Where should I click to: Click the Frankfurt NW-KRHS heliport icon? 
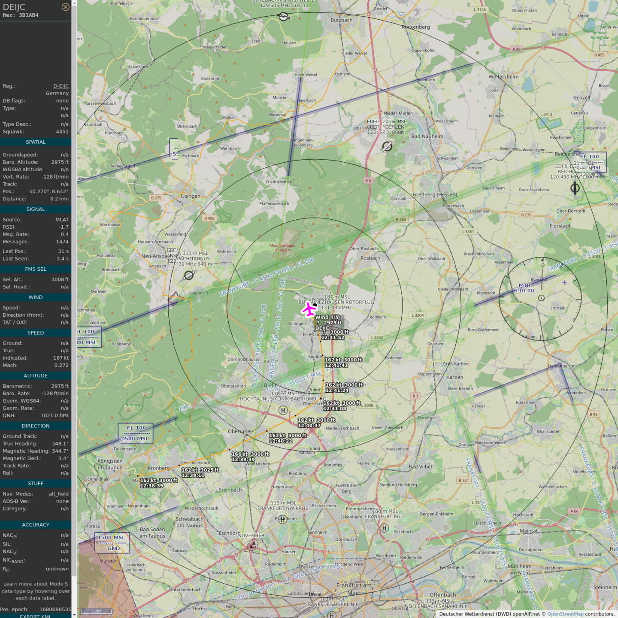click(x=282, y=520)
